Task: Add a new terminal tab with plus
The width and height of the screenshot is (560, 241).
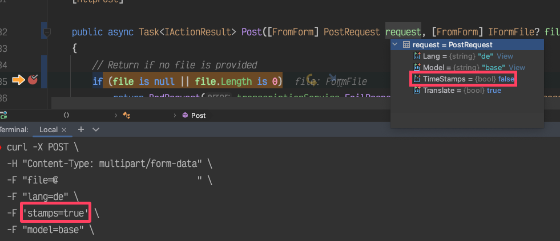Action: click(81, 129)
